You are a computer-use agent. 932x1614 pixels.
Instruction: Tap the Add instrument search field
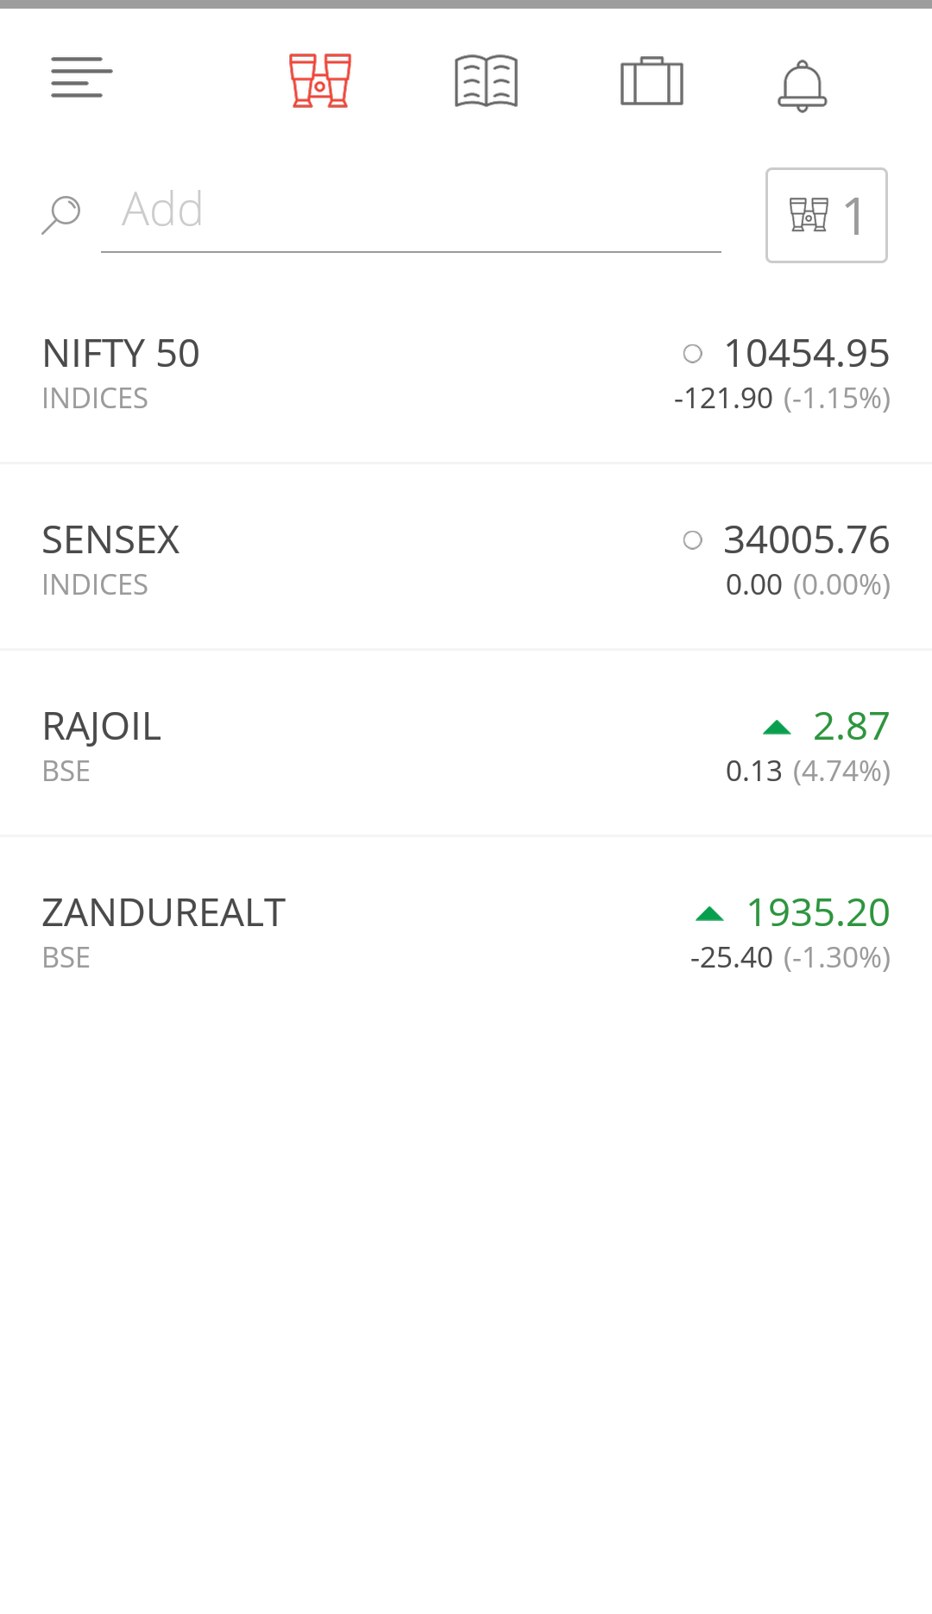(411, 211)
